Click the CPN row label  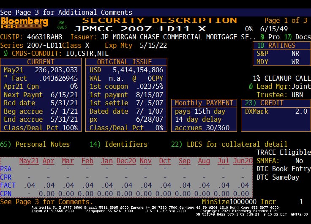pos(6,194)
